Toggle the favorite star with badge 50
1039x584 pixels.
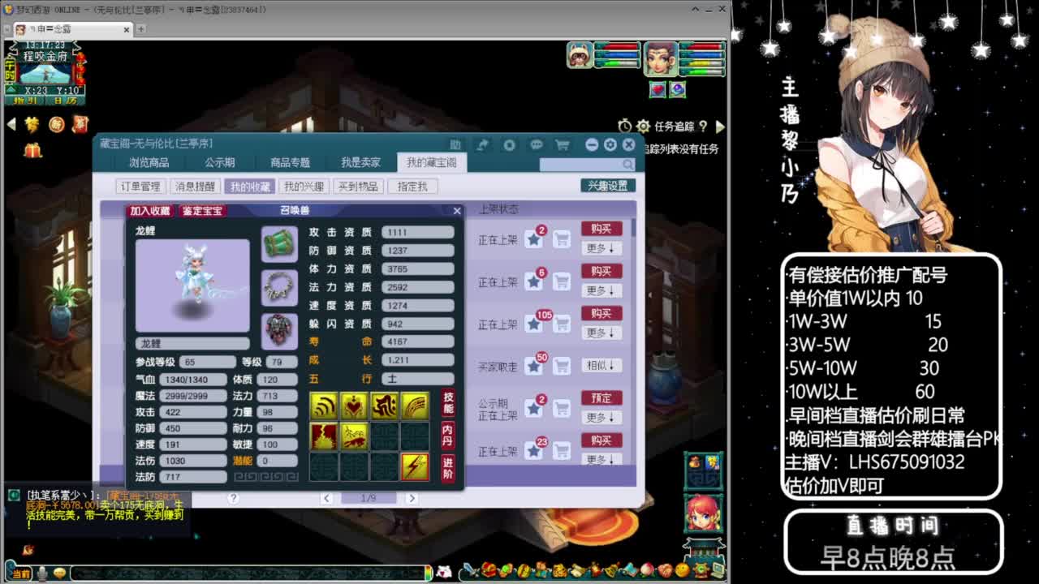(x=532, y=365)
